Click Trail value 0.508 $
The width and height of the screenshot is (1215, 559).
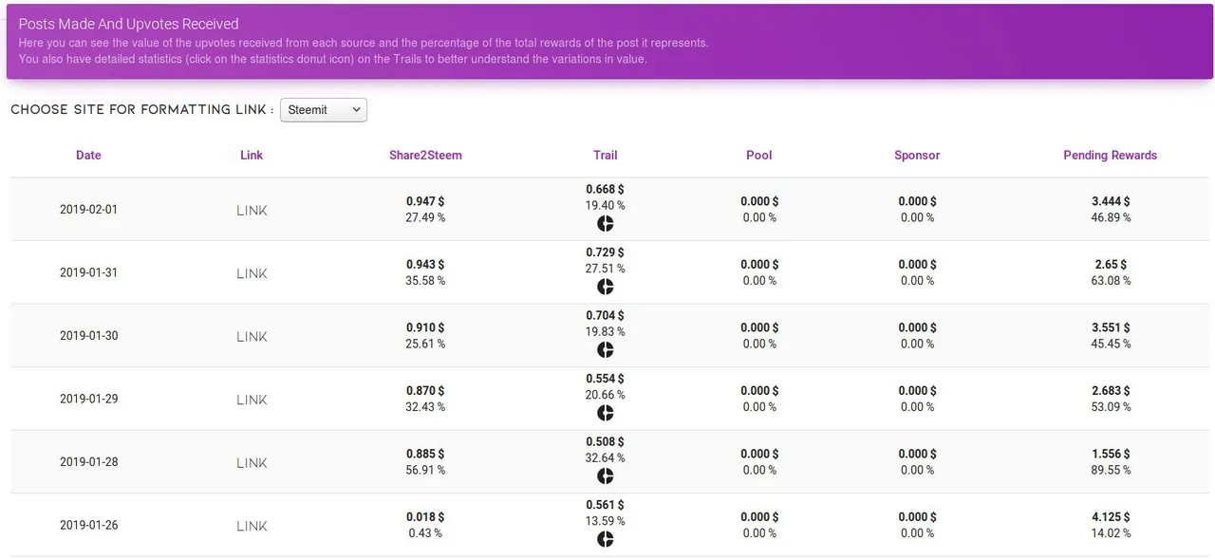tap(606, 441)
